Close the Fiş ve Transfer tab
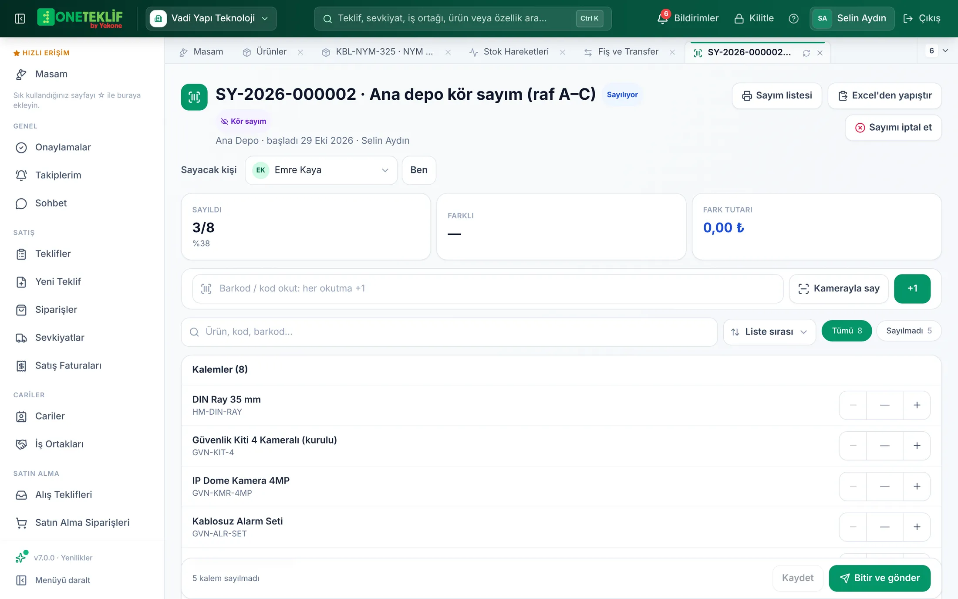Screen dimensions: 958x599 [x=672, y=52]
